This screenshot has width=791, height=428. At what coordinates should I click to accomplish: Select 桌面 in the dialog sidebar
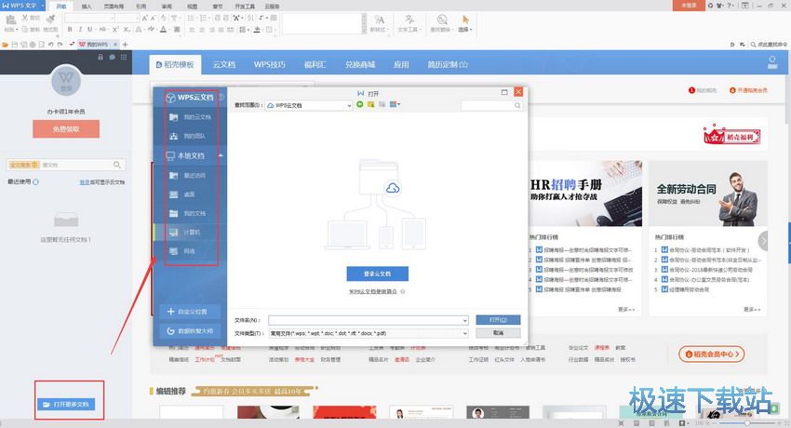(x=182, y=194)
